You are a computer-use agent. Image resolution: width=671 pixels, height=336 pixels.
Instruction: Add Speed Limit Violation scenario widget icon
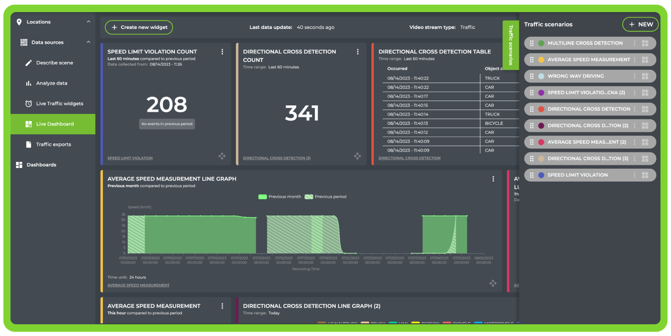(645, 175)
